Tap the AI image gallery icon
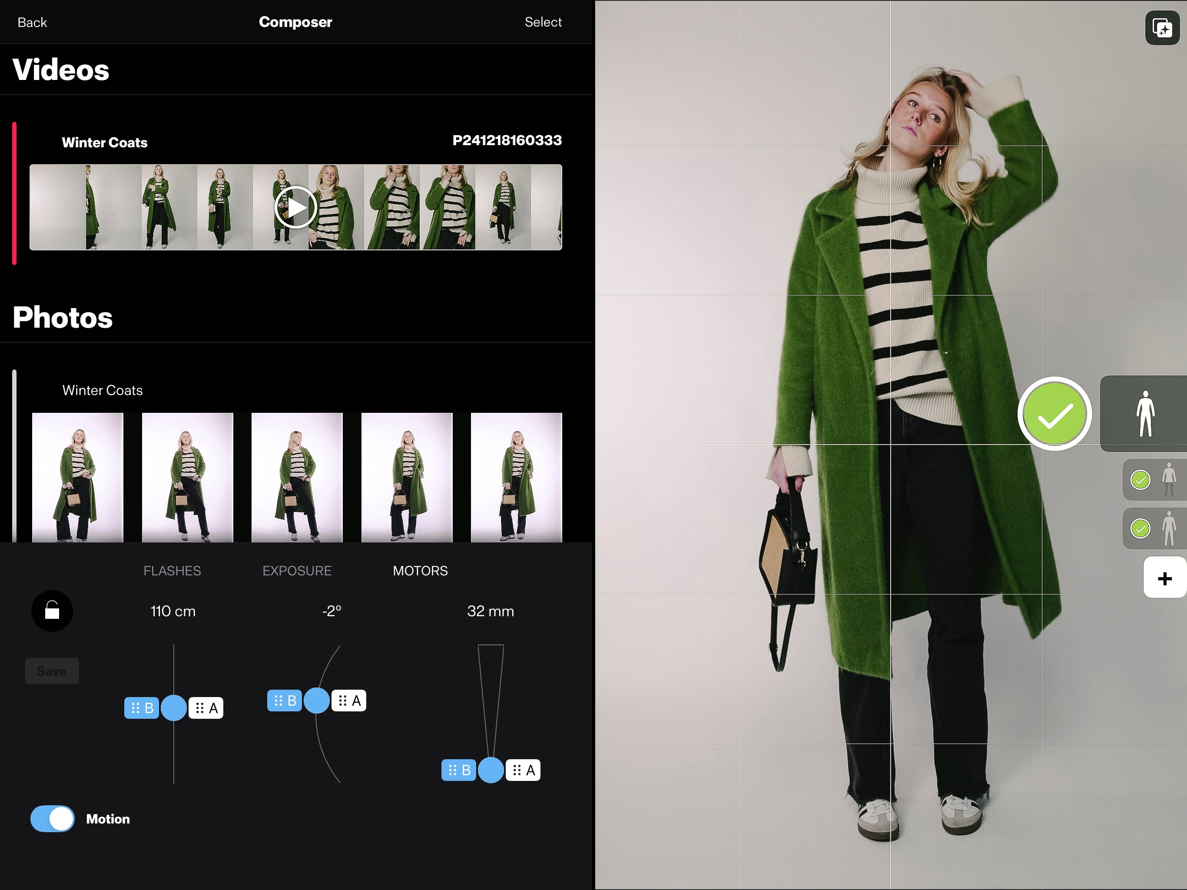The width and height of the screenshot is (1187, 890). click(1162, 28)
